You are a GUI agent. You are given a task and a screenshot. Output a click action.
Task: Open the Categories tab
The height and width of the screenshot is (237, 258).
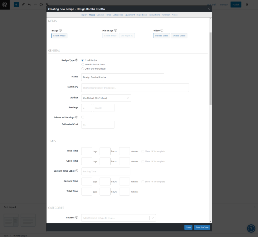click(x=118, y=15)
